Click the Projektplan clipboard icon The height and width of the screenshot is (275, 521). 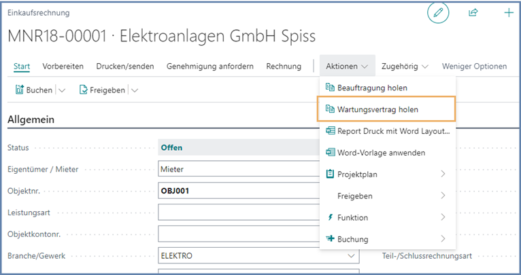tap(330, 175)
